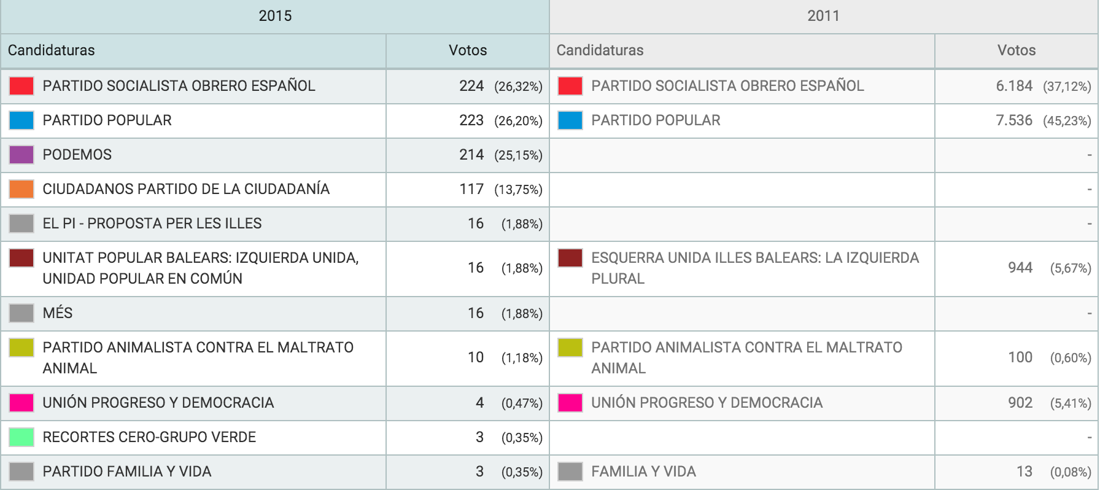Click the gray swatch next to PARTIDO FAMILIA Y VIDA
This screenshot has height=490, width=1100.
(x=21, y=472)
